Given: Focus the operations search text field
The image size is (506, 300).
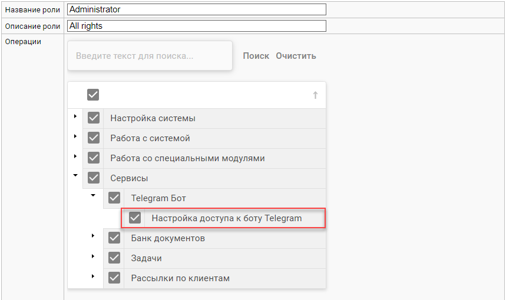Looking at the screenshot, I should point(150,56).
